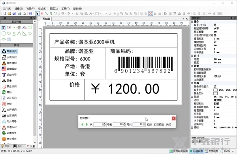This screenshot has width=237, height=154.
Task: Click the Open folder icon
Action: pyautogui.click(x=9, y=13)
